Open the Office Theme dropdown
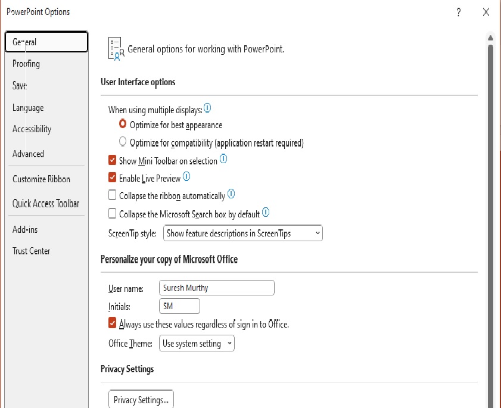501x408 pixels. coord(197,343)
